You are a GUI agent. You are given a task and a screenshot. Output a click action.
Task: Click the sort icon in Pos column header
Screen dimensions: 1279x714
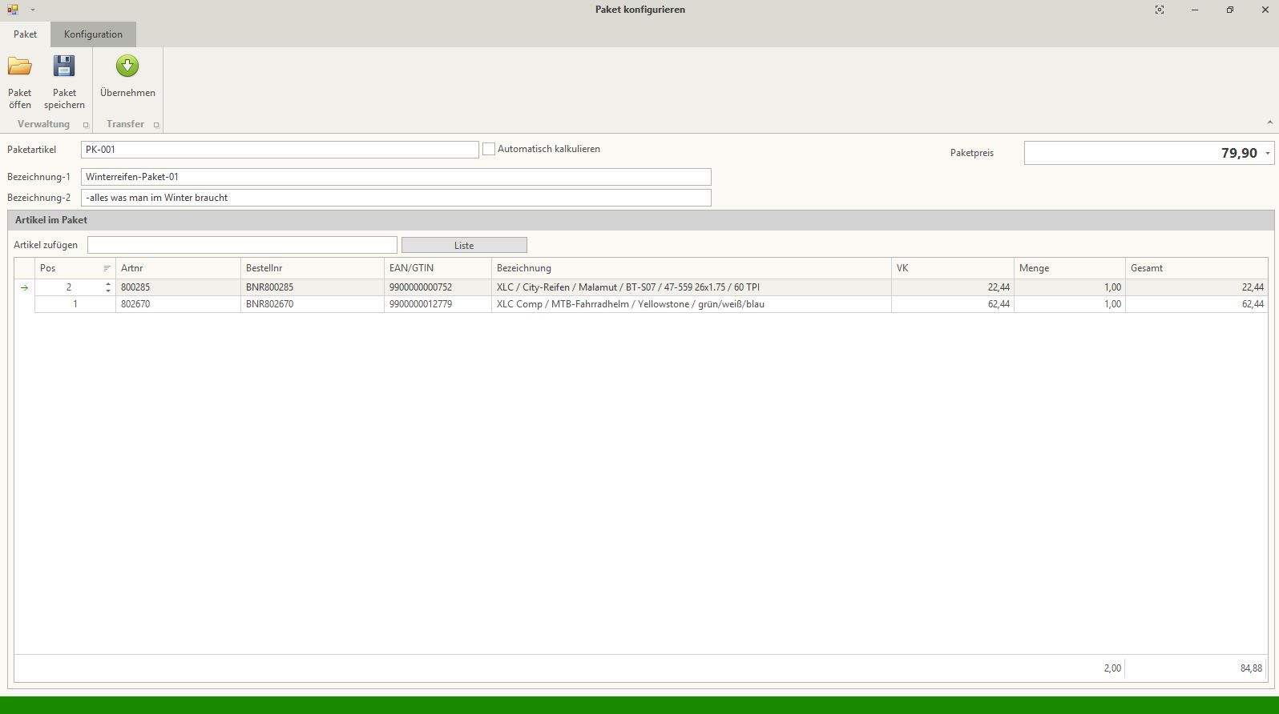[107, 268]
